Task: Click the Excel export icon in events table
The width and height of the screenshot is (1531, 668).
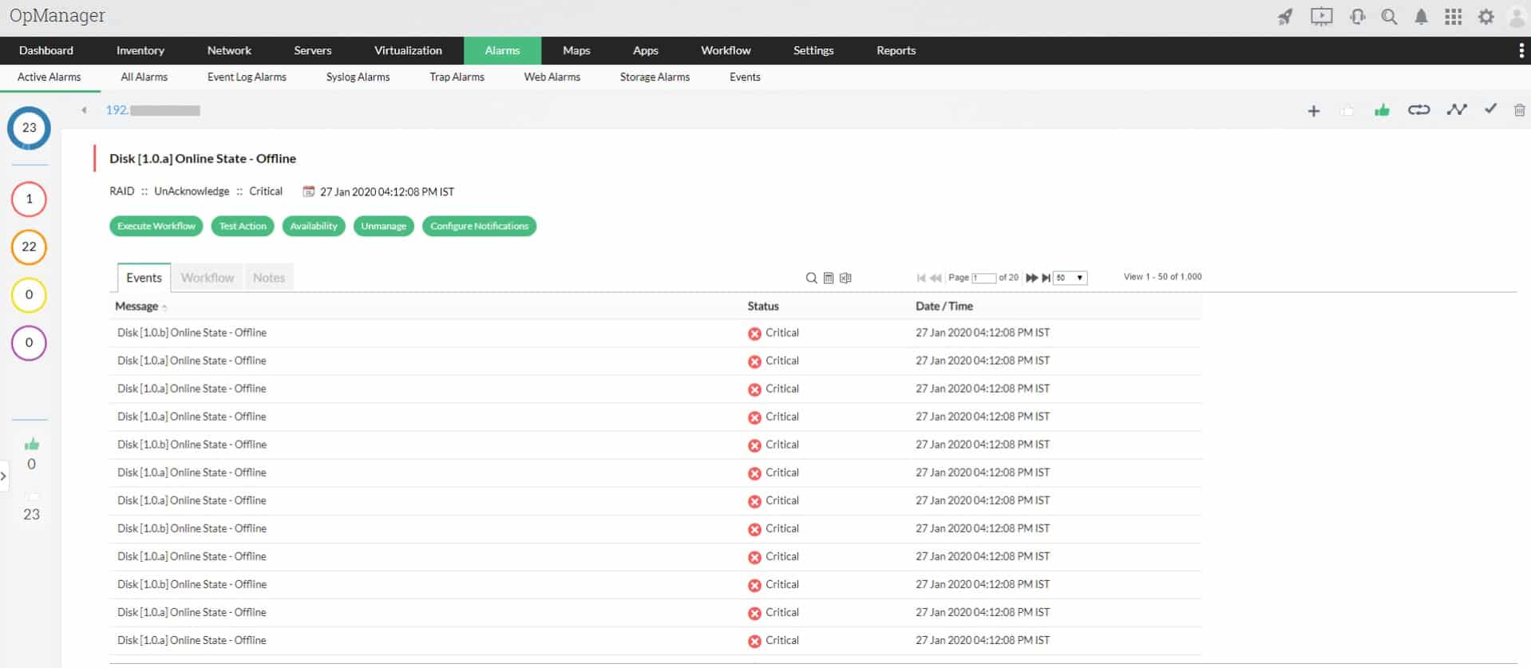Action: click(845, 278)
